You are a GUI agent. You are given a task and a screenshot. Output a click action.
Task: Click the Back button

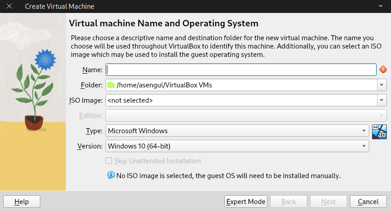click(289, 202)
